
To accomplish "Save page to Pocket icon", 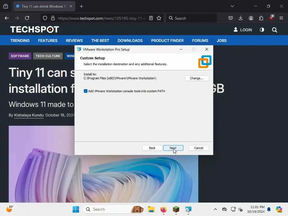I will 231,18.
